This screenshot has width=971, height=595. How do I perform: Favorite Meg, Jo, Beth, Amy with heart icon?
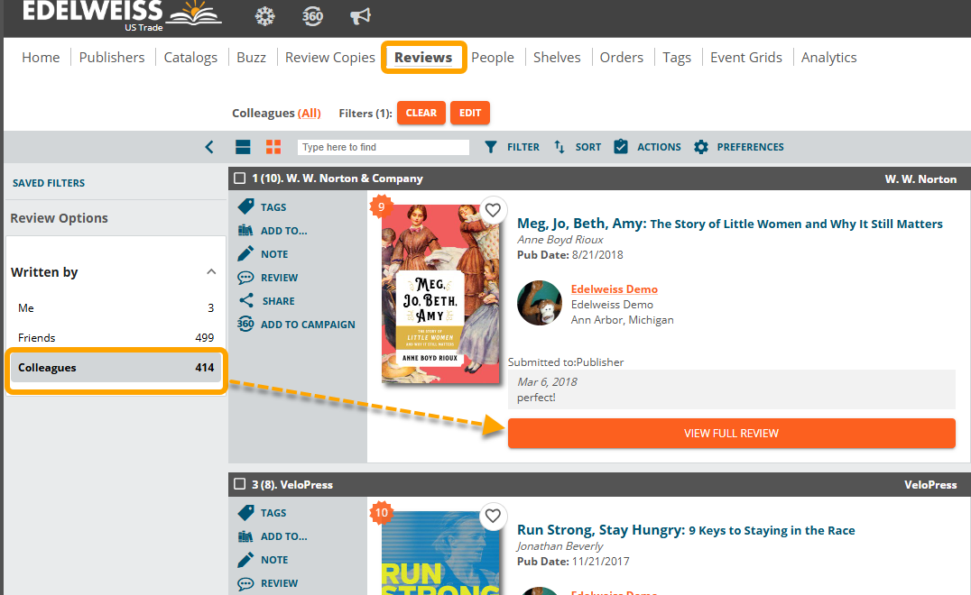[x=493, y=210]
